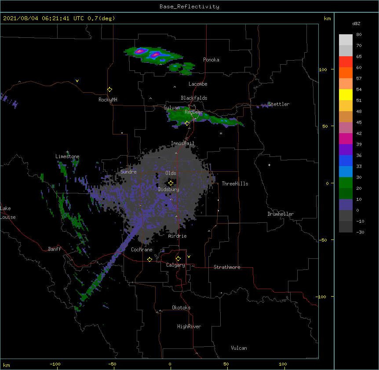Click the Ponoka city label
The height and width of the screenshot is (370, 379).
[211, 60]
